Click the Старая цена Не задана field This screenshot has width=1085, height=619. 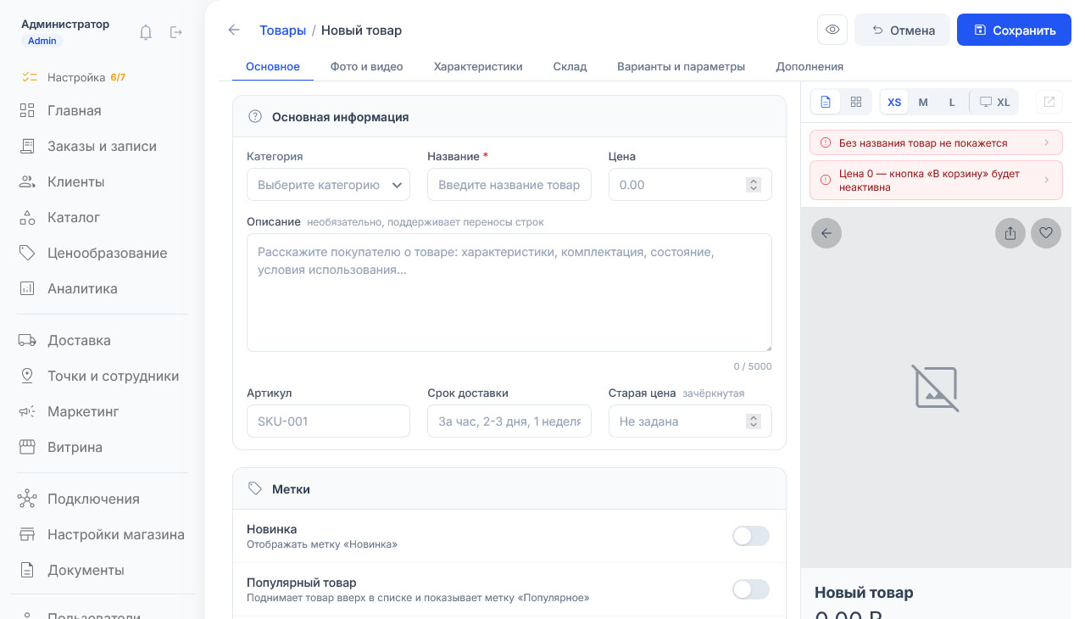click(690, 421)
